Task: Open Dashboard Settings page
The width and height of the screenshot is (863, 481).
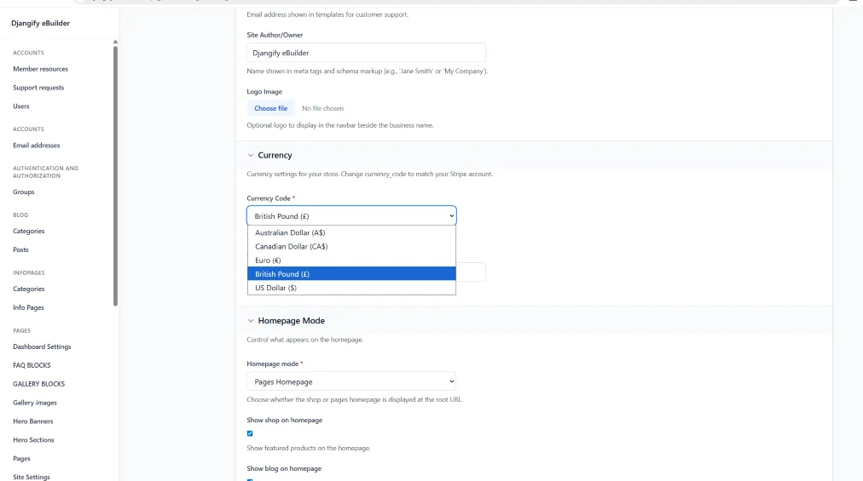Action: coord(42,346)
